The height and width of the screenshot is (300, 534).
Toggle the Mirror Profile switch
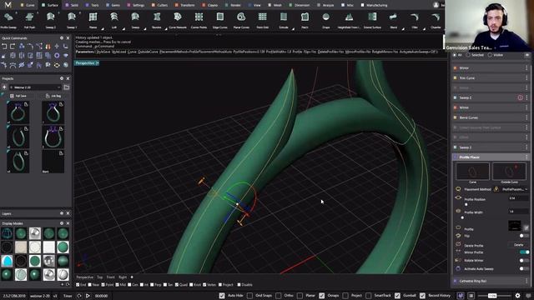[x=525, y=252]
